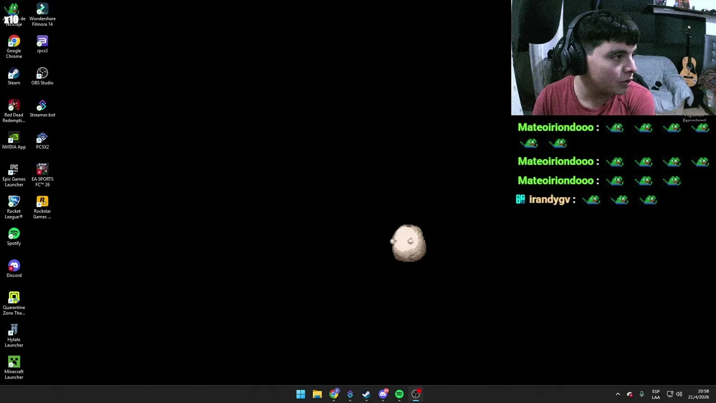Image resolution: width=716 pixels, height=403 pixels.
Task: Open the Epic Games Launcher shortcut
Action: tap(13, 175)
